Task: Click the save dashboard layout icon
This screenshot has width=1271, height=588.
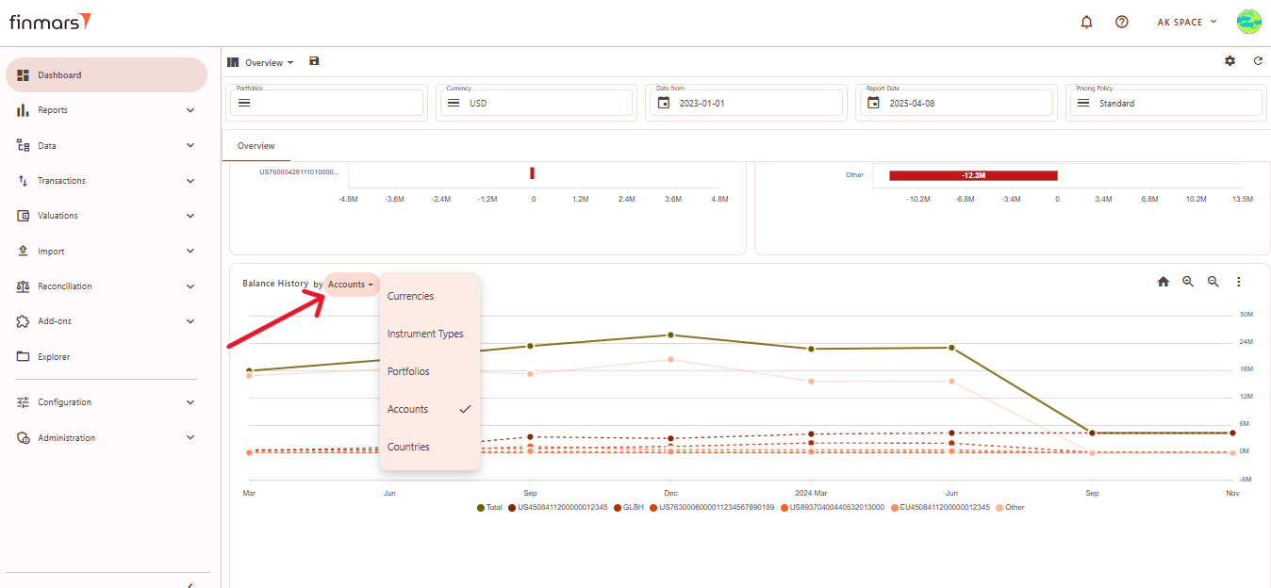Action: (314, 61)
